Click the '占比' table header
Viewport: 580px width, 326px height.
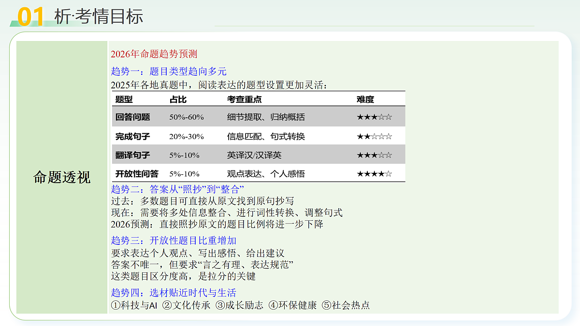[178, 99]
